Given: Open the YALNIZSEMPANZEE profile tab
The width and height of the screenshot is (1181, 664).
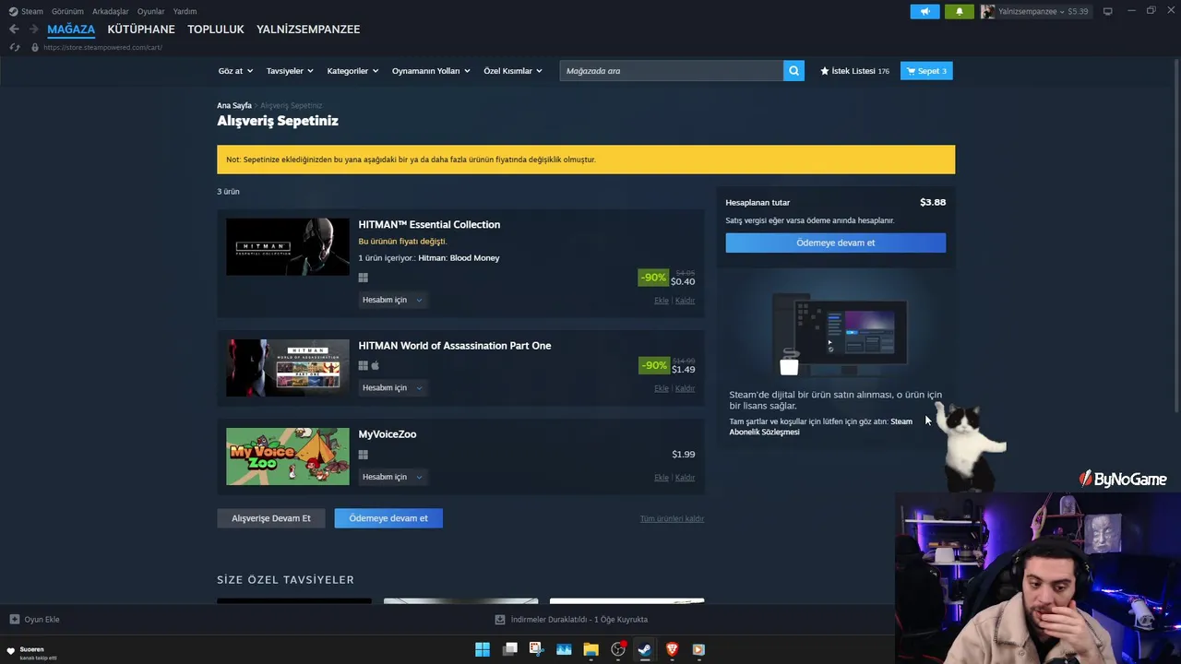Looking at the screenshot, I should (308, 30).
